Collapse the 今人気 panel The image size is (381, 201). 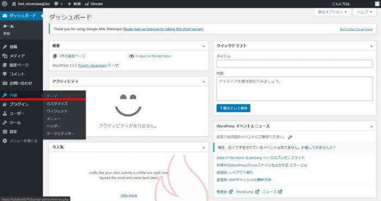[x=204, y=147]
